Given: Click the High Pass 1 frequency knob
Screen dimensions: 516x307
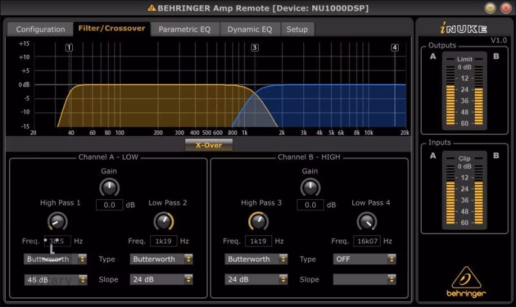Looking at the screenshot, I should [57, 223].
